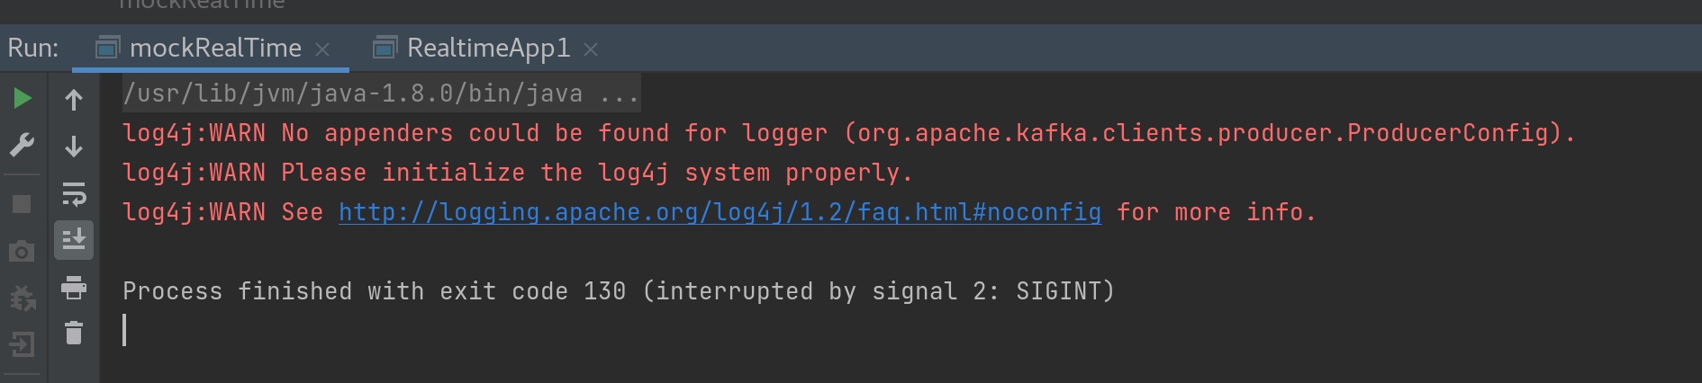The image size is (1702, 383).
Task: Click the empty console line with caret
Action: (x=901, y=330)
